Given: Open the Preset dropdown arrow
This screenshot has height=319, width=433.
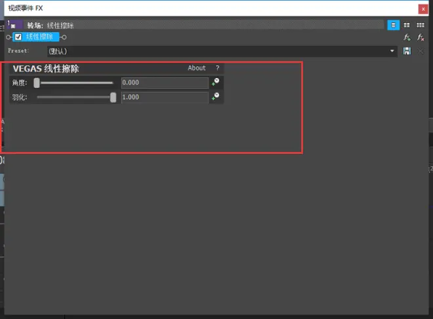Looking at the screenshot, I should coord(392,51).
